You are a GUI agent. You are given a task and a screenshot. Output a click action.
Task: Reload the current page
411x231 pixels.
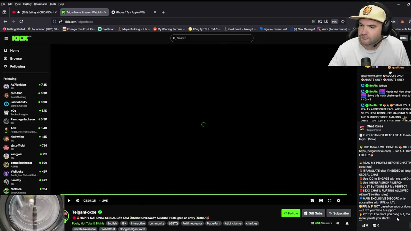pos(21,21)
